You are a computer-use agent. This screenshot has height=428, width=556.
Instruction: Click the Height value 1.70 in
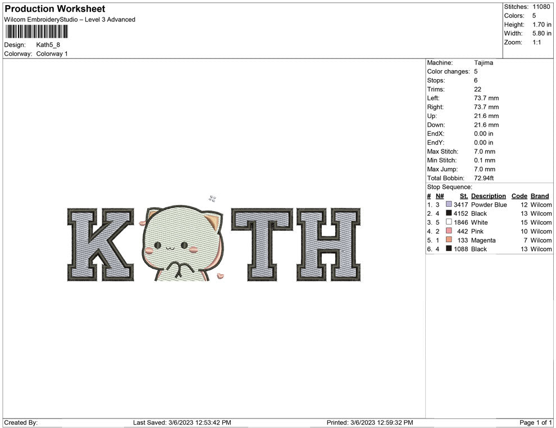(542, 25)
